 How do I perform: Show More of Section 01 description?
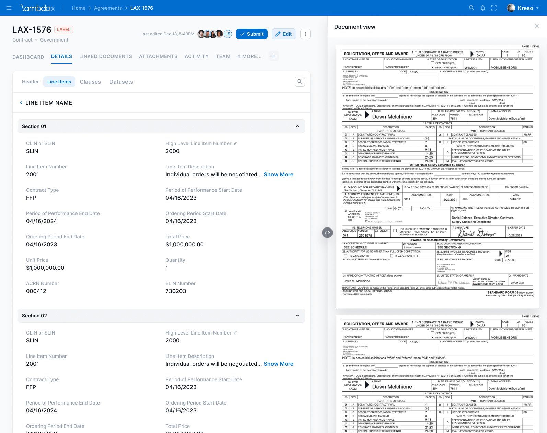279,174
